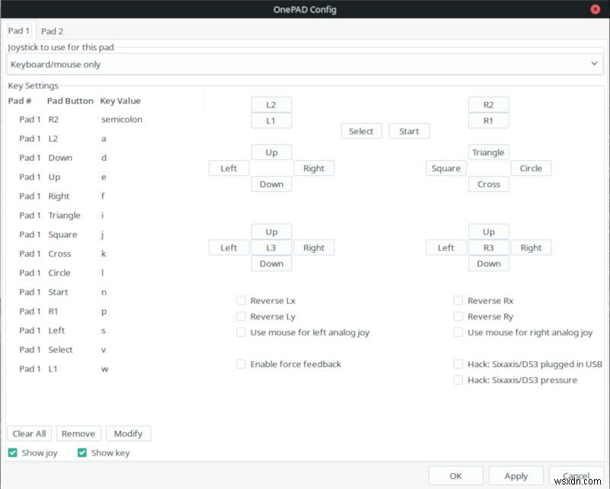Click the Apply button
Image resolution: width=610 pixels, height=489 pixels.
[516, 476]
